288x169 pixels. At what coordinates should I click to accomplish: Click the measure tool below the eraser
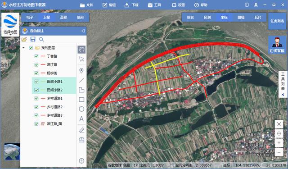click(x=81, y=140)
